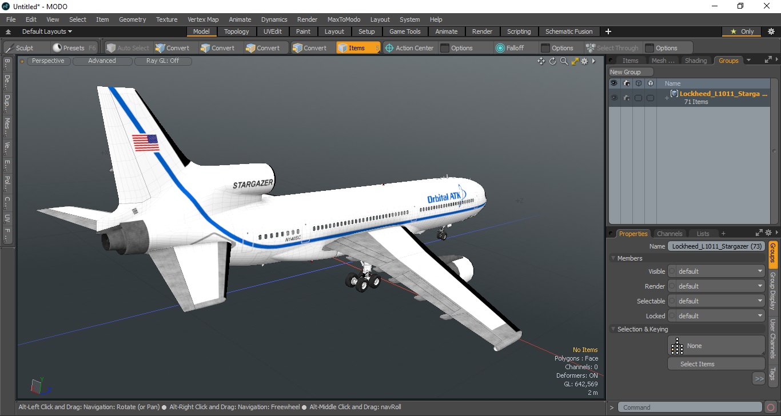Open the Presets browser
The height and width of the screenshot is (416, 781).
tap(74, 48)
